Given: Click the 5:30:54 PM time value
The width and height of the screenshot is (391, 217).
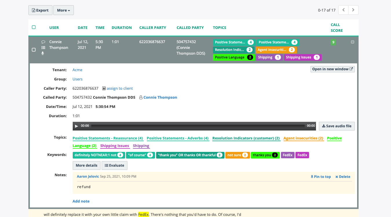Looking at the screenshot, I should tap(105, 107).
